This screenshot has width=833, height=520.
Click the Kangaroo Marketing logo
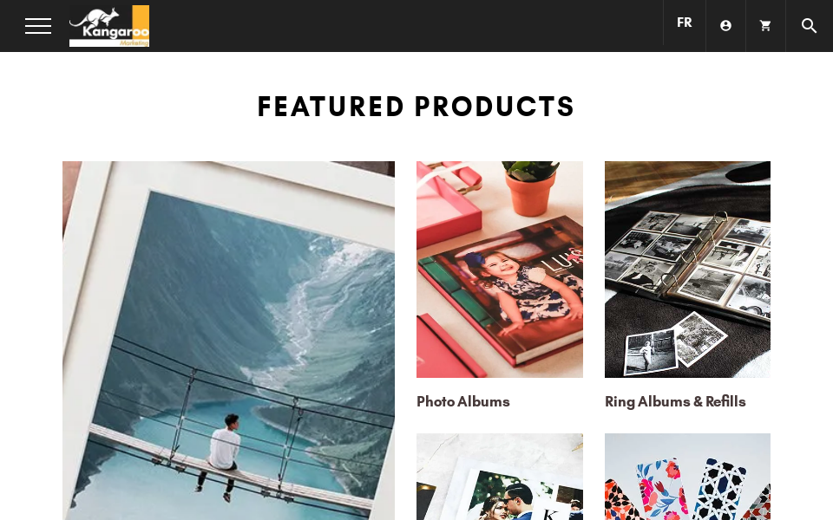point(109,26)
